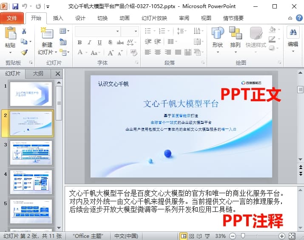The height and width of the screenshot is (240, 304).
Task: Select slide 3 thumbnail
Action: pos(31,153)
